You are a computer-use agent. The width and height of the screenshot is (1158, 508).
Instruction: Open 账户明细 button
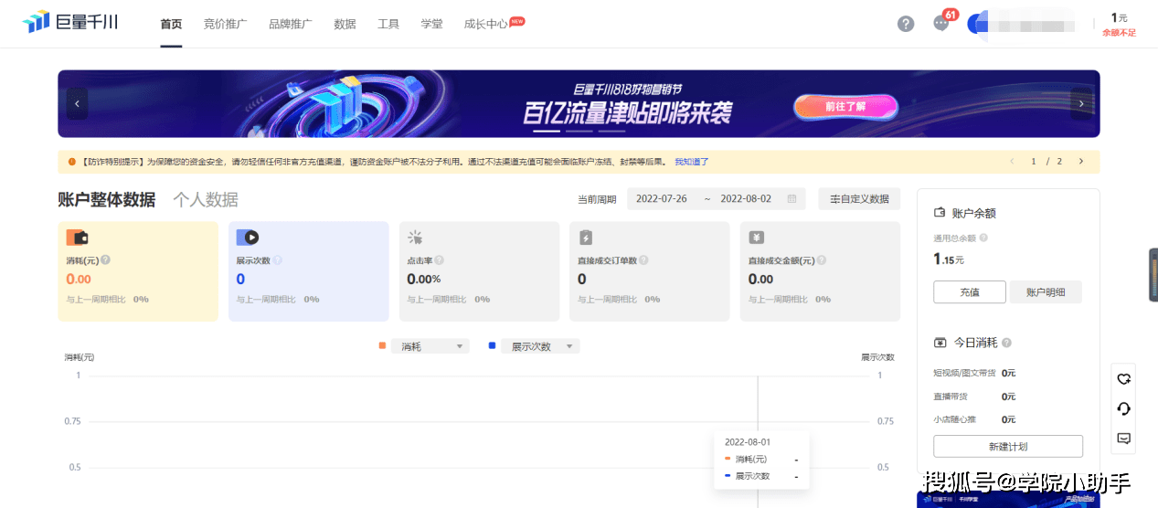1046,292
